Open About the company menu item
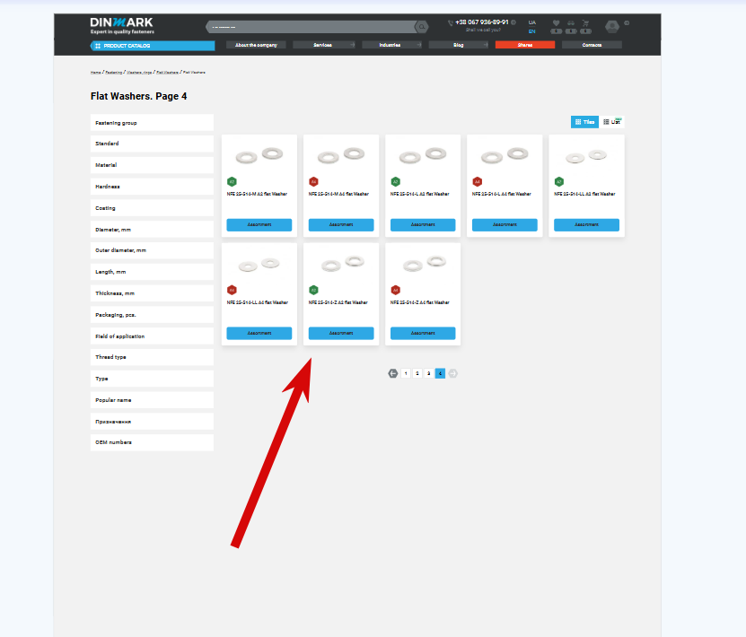 pos(256,45)
